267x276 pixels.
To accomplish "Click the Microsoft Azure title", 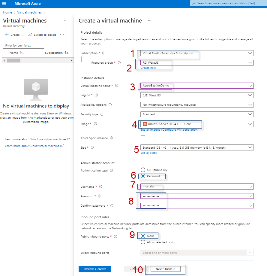I will (x=27, y=4).
